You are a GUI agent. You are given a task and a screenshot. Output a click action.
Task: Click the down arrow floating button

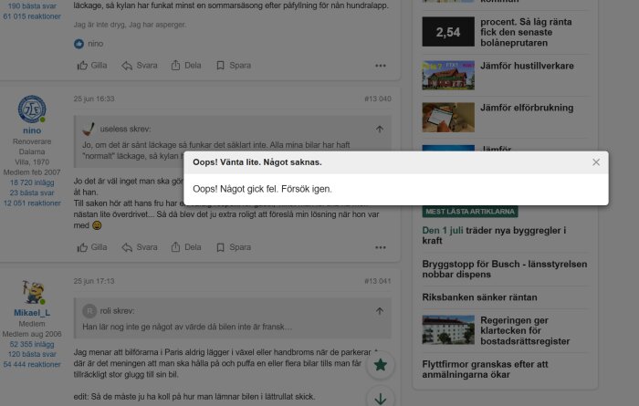pyautogui.click(x=381, y=398)
